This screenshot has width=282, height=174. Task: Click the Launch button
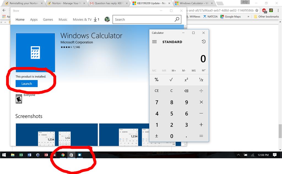(x=27, y=84)
